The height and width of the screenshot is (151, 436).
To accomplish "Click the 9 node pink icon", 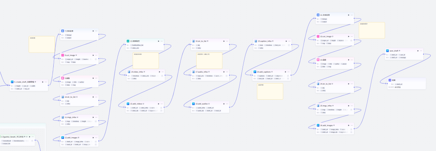I will click(63, 78).
